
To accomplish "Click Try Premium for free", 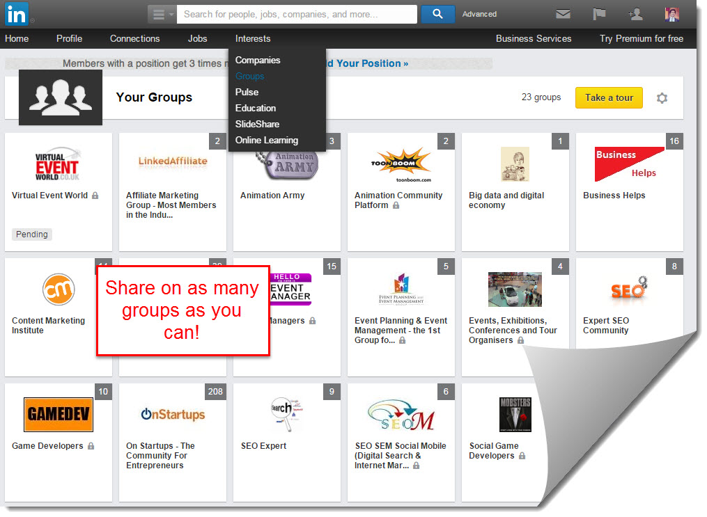I will (641, 39).
